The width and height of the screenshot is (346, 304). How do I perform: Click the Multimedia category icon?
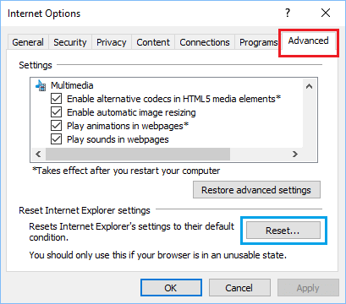(x=41, y=85)
